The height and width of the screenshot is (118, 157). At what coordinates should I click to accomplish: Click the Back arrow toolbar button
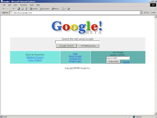[x=6, y=9]
